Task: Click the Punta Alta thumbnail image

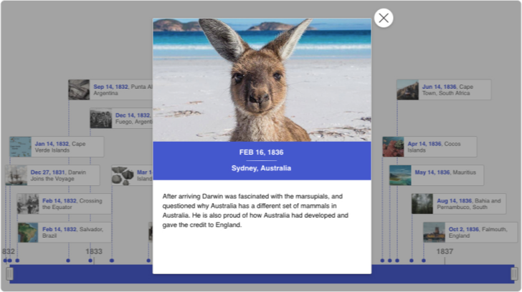Action: (79, 89)
